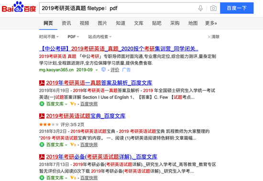
Task: Click the microphone voice search icon
Action: (x=200, y=8)
